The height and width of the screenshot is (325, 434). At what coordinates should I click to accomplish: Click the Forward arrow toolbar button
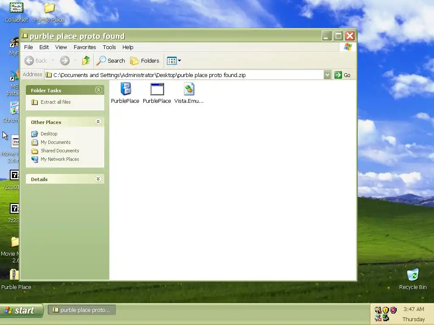(x=65, y=61)
